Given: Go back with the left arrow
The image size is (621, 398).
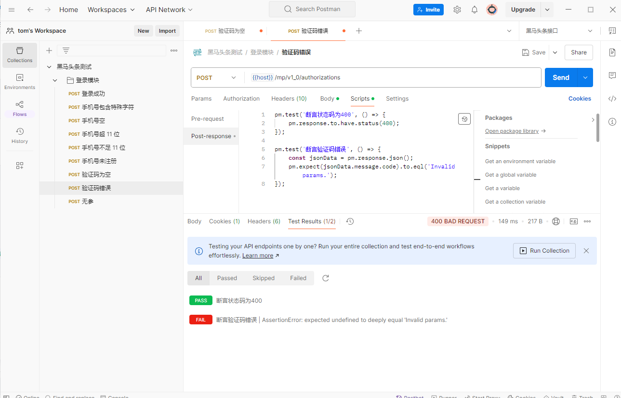Looking at the screenshot, I should (30, 10).
